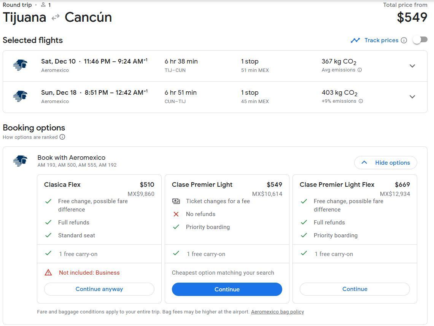434x326 pixels.
Task: Click the $669 fare price
Action: tap(402, 184)
